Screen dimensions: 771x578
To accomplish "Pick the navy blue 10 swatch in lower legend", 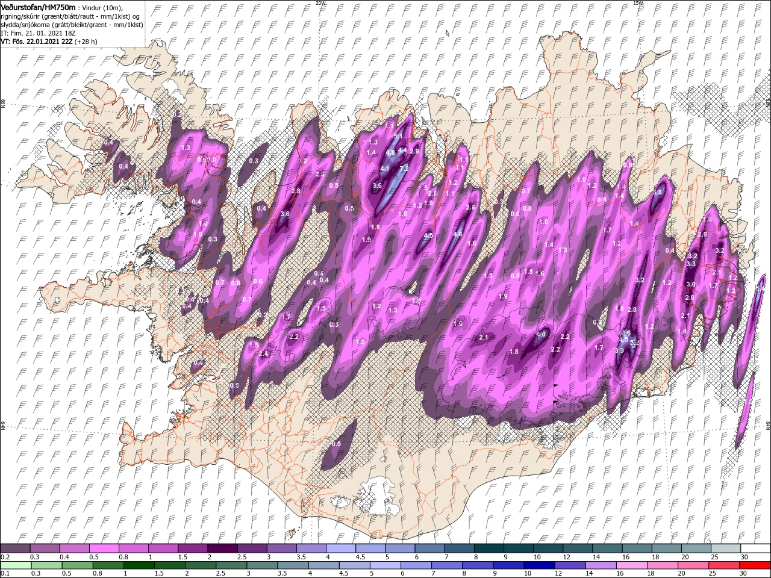I will pyautogui.click(x=539, y=565).
